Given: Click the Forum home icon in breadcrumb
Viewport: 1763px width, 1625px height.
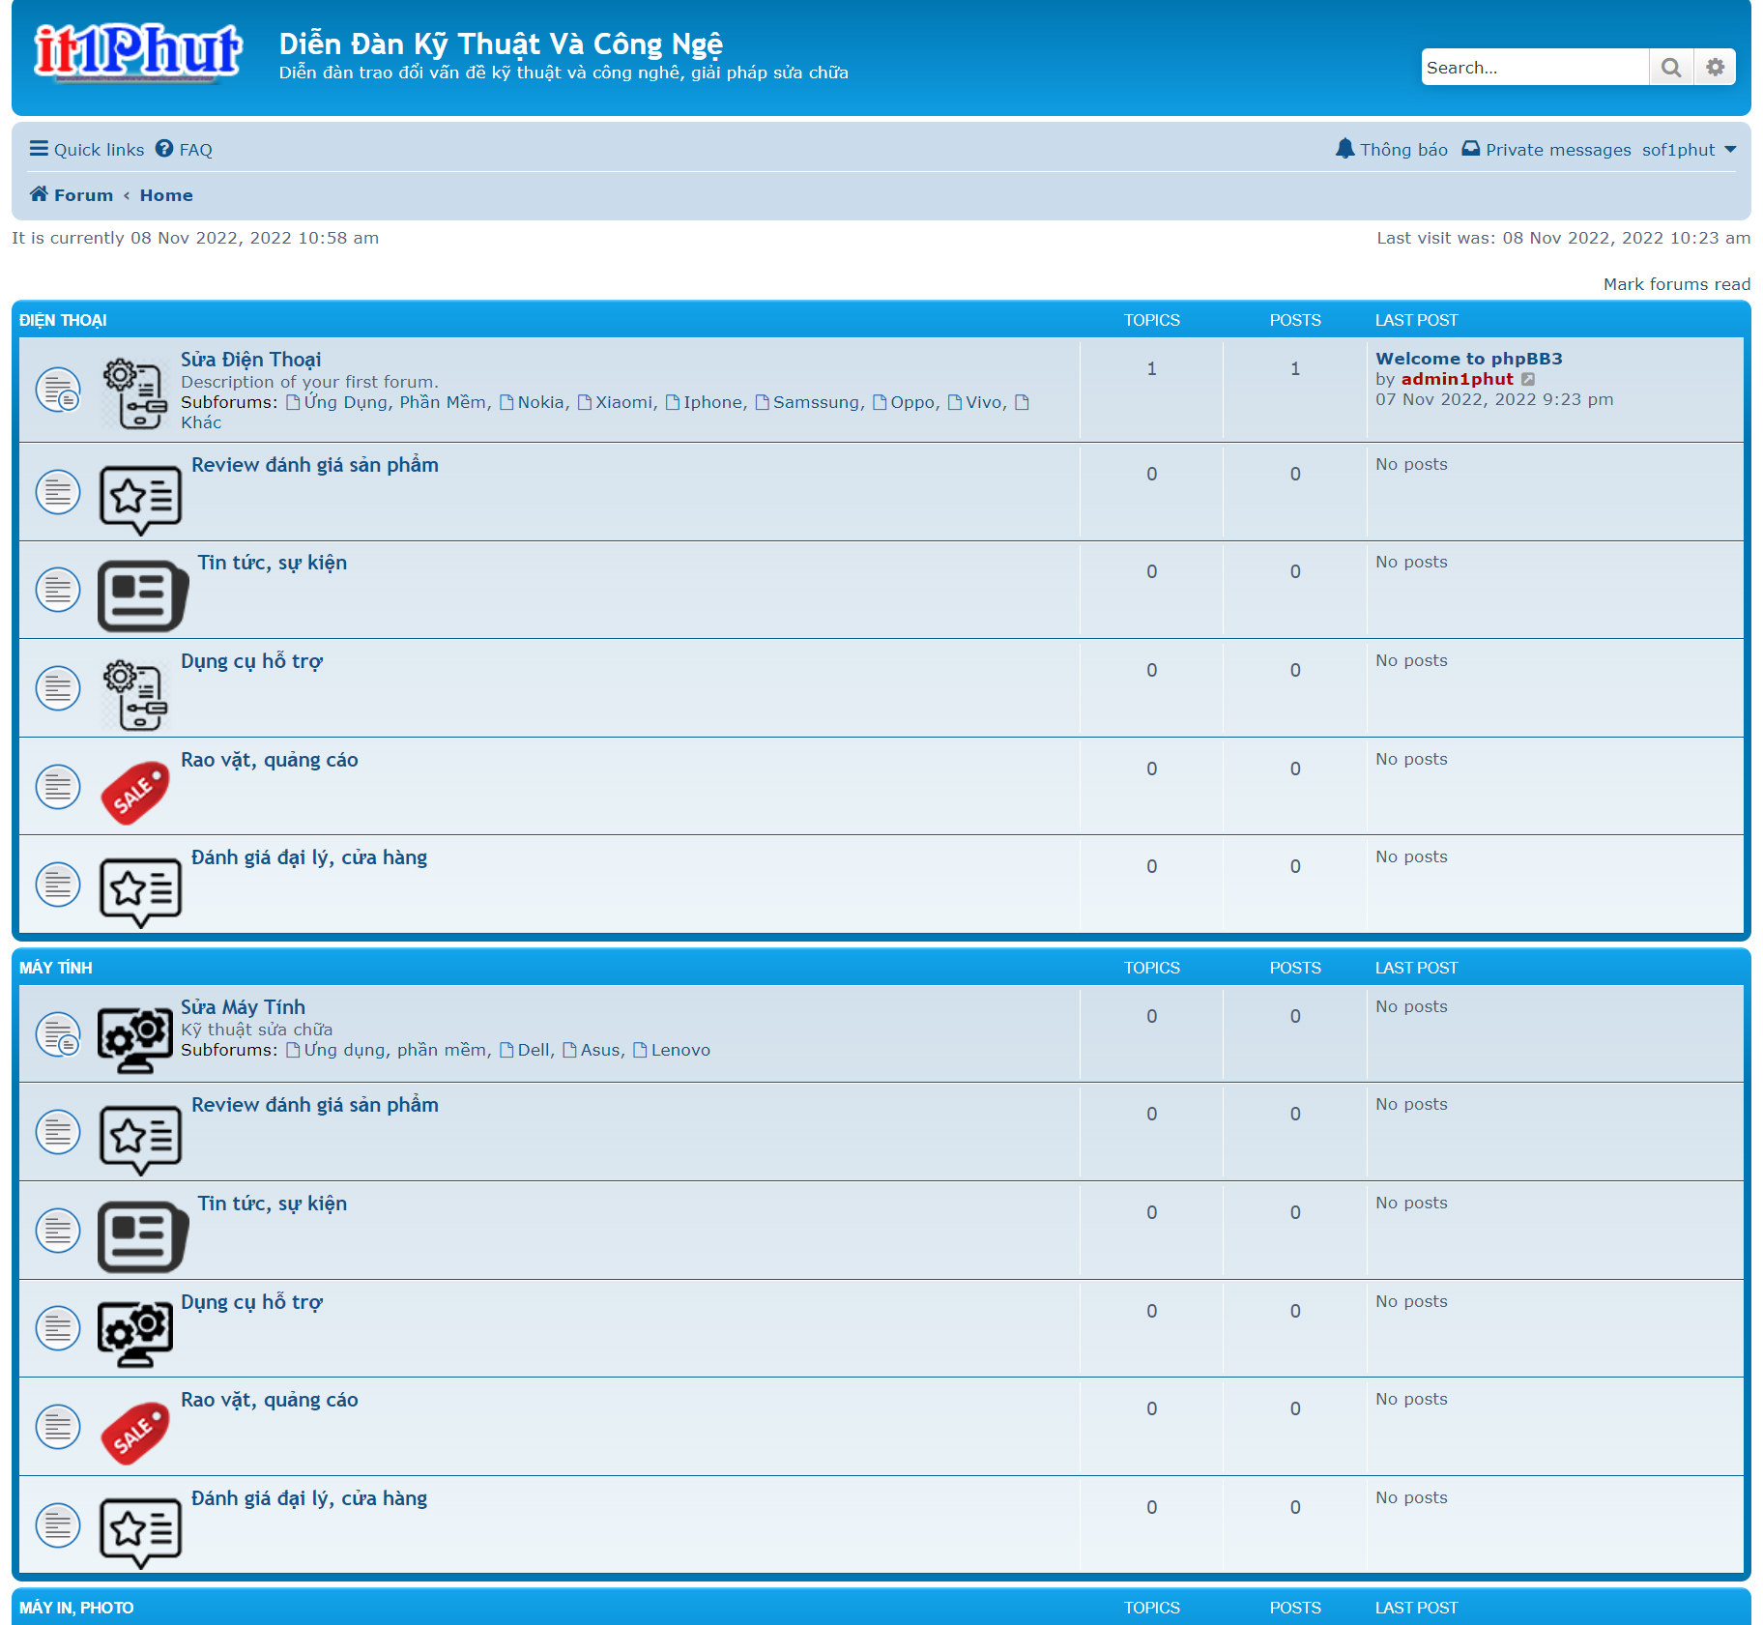Looking at the screenshot, I should 39,194.
